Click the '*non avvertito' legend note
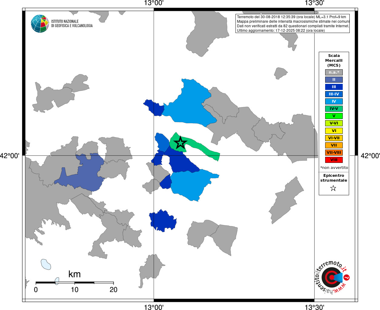Viewport: 380px width, 310px height. (x=334, y=168)
